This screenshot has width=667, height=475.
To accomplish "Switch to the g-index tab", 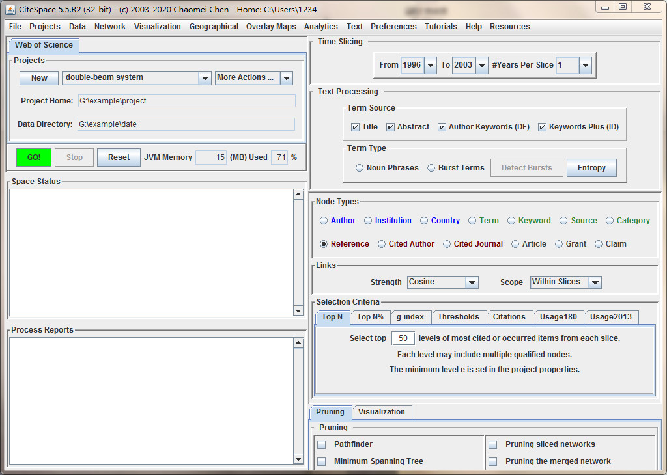I will [x=410, y=317].
